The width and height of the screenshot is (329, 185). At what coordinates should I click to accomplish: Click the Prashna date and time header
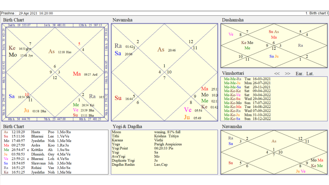pyautogui.click(x=27, y=13)
